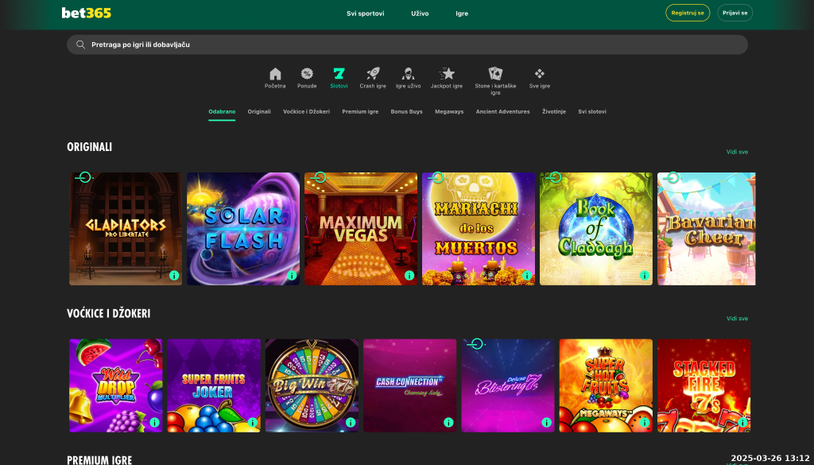This screenshot has height=465, width=814.
Task: Open the Ancient Adventures tab
Action: click(x=502, y=111)
